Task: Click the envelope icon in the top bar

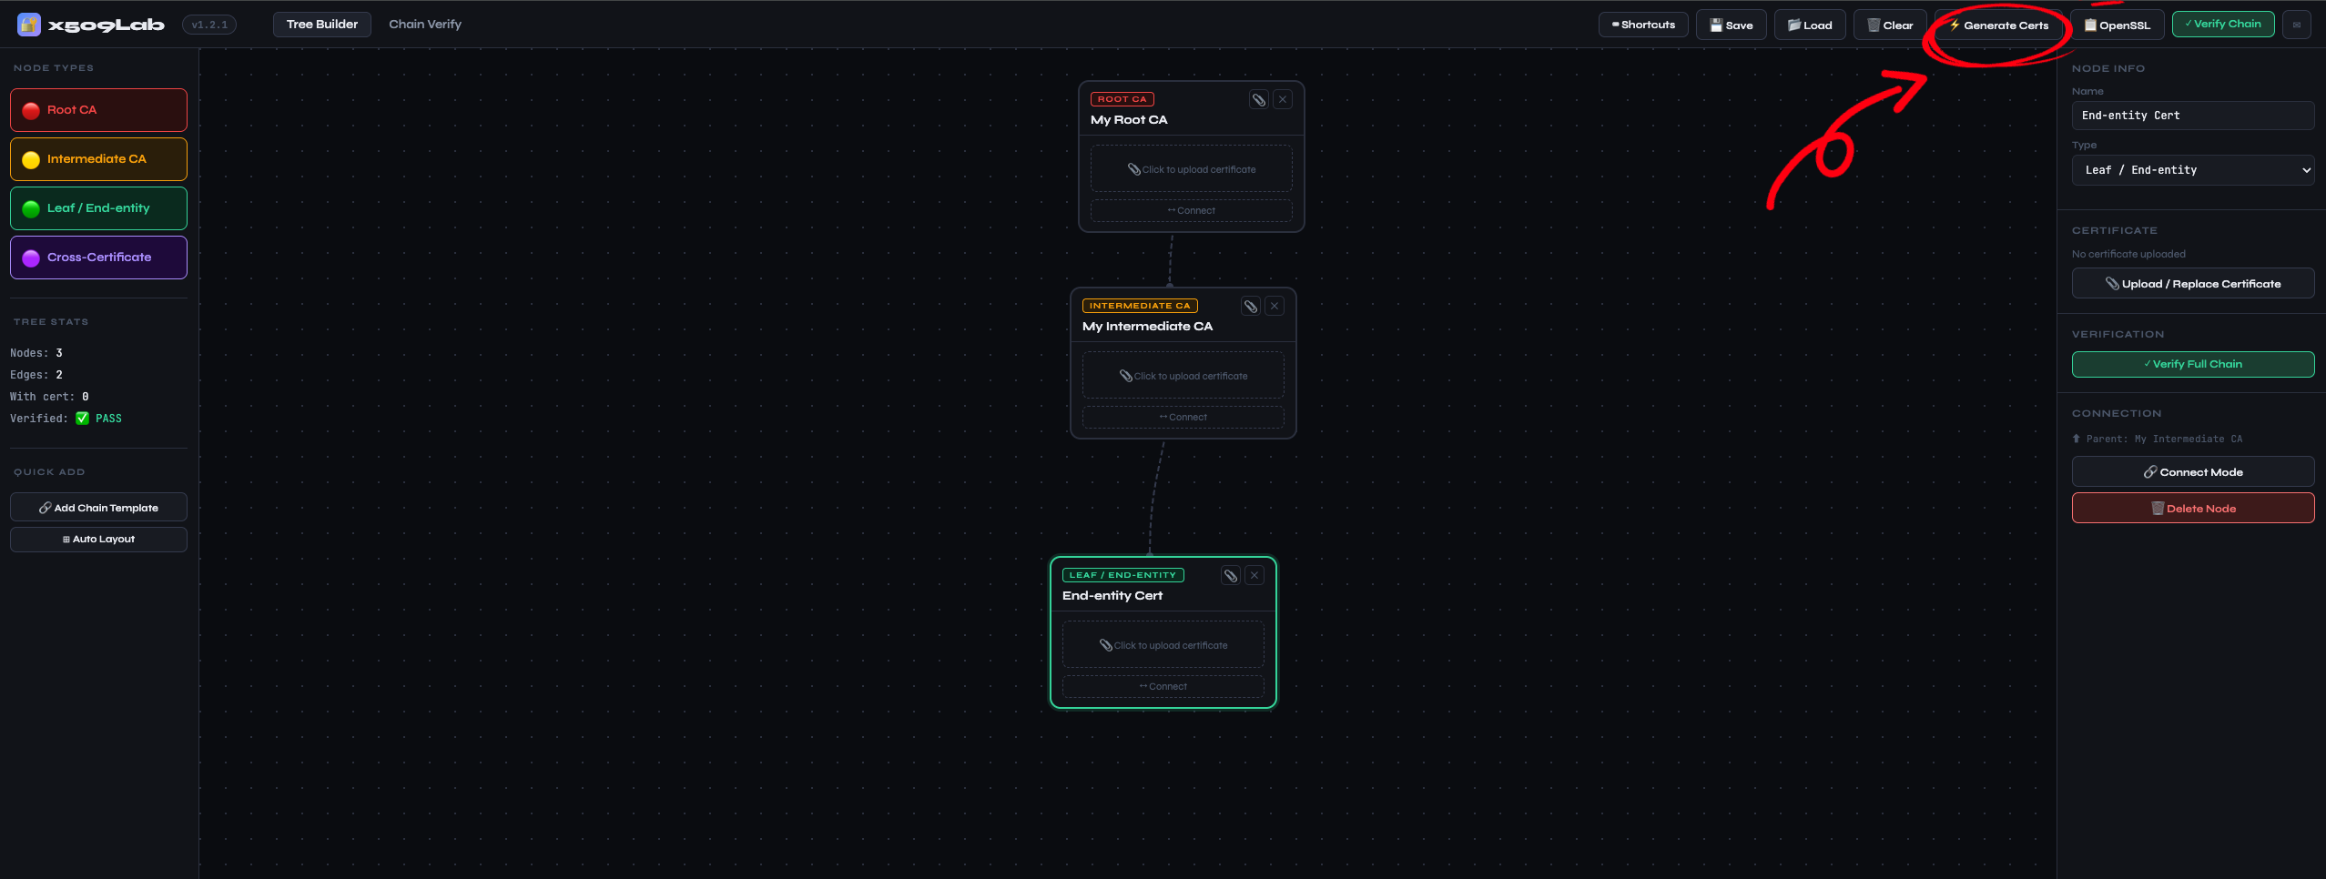Action: pyautogui.click(x=2296, y=25)
